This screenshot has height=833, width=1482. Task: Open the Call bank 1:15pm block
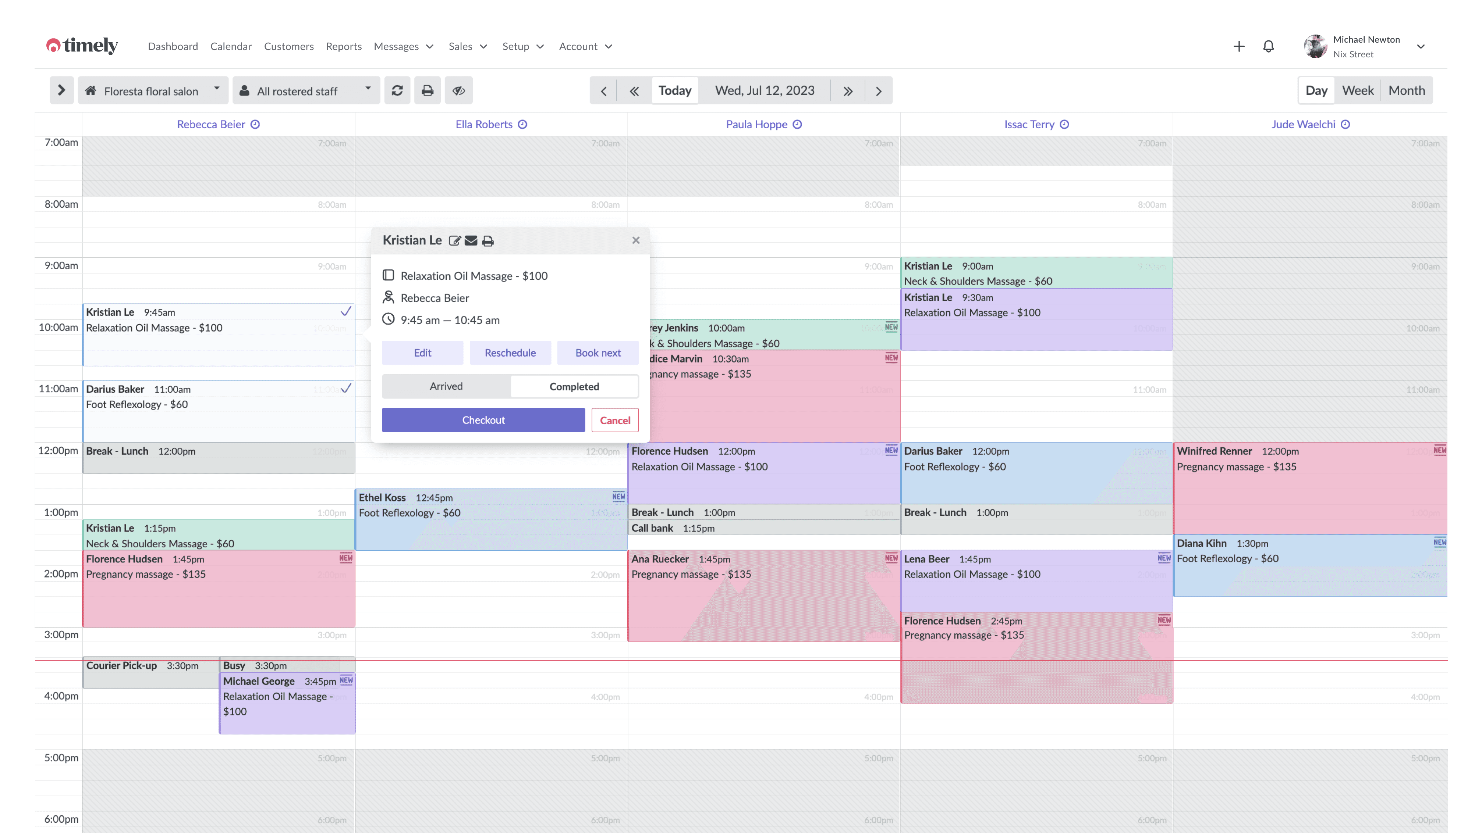pyautogui.click(x=764, y=528)
